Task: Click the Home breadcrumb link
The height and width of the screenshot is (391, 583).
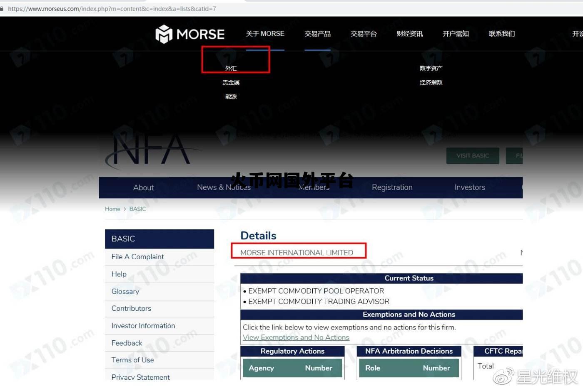Action: click(112, 209)
